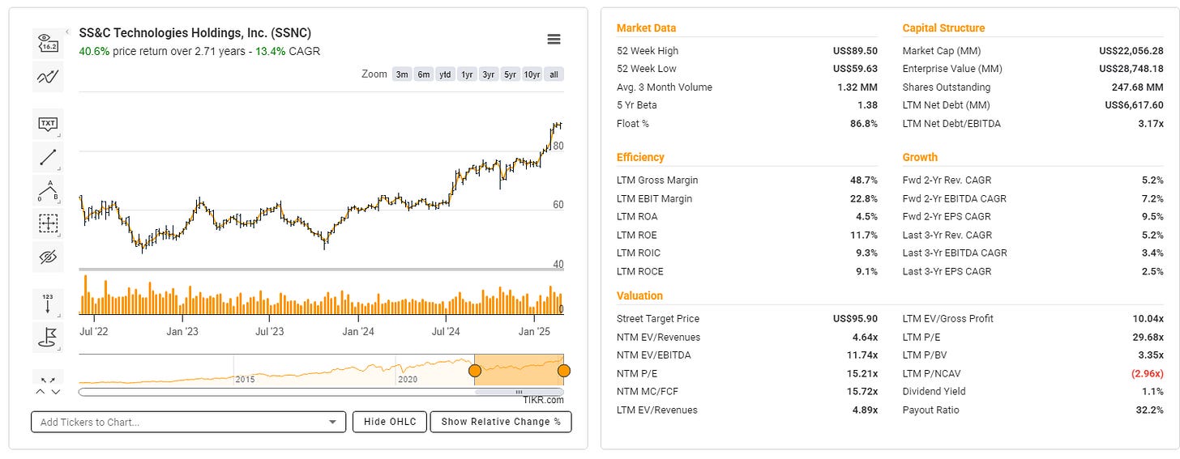
Task: Grab the left navigator range handle
Action: click(x=475, y=371)
